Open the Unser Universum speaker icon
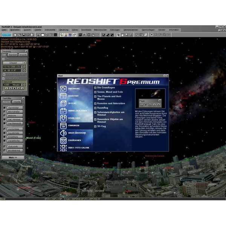This screenshot has width=226, height=226. point(63,133)
